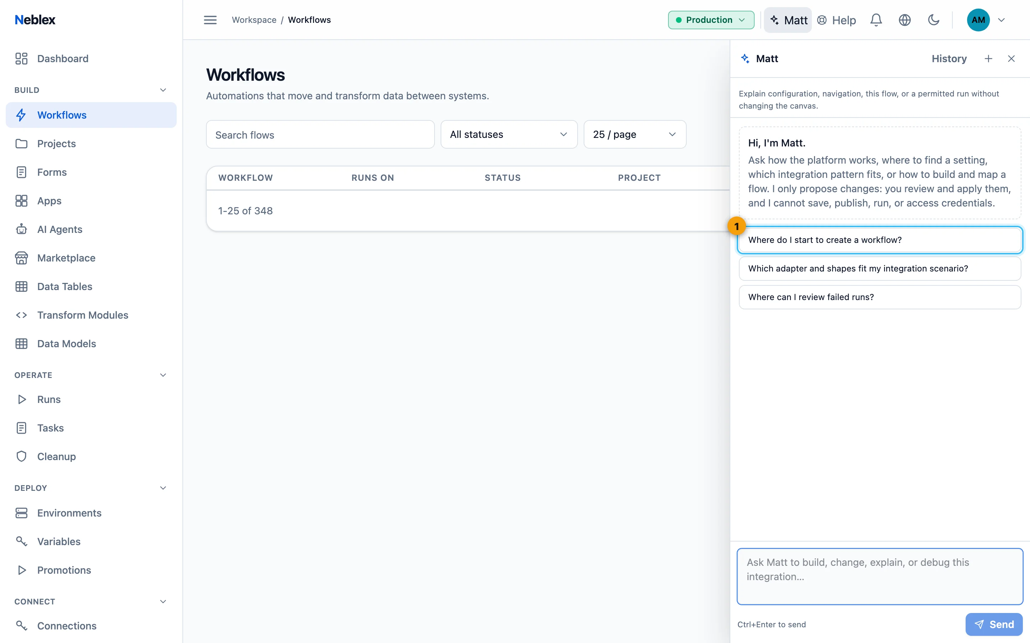Click the Marketplace storefront icon
The image size is (1030, 643).
(x=21, y=258)
